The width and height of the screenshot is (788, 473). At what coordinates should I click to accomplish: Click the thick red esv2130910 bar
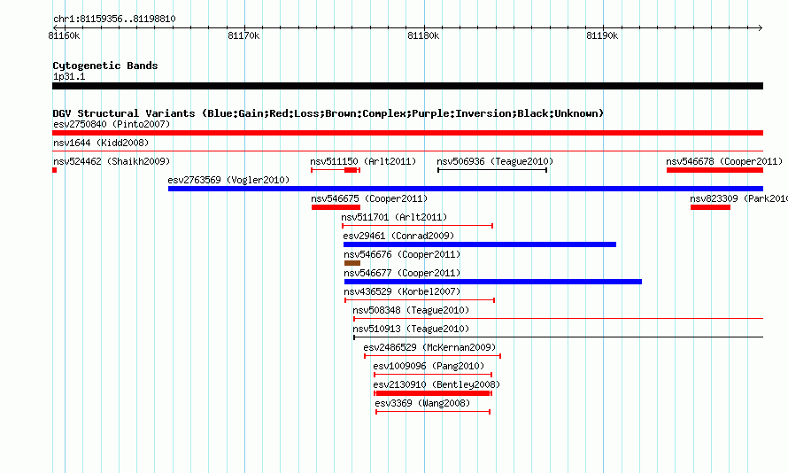coord(433,393)
